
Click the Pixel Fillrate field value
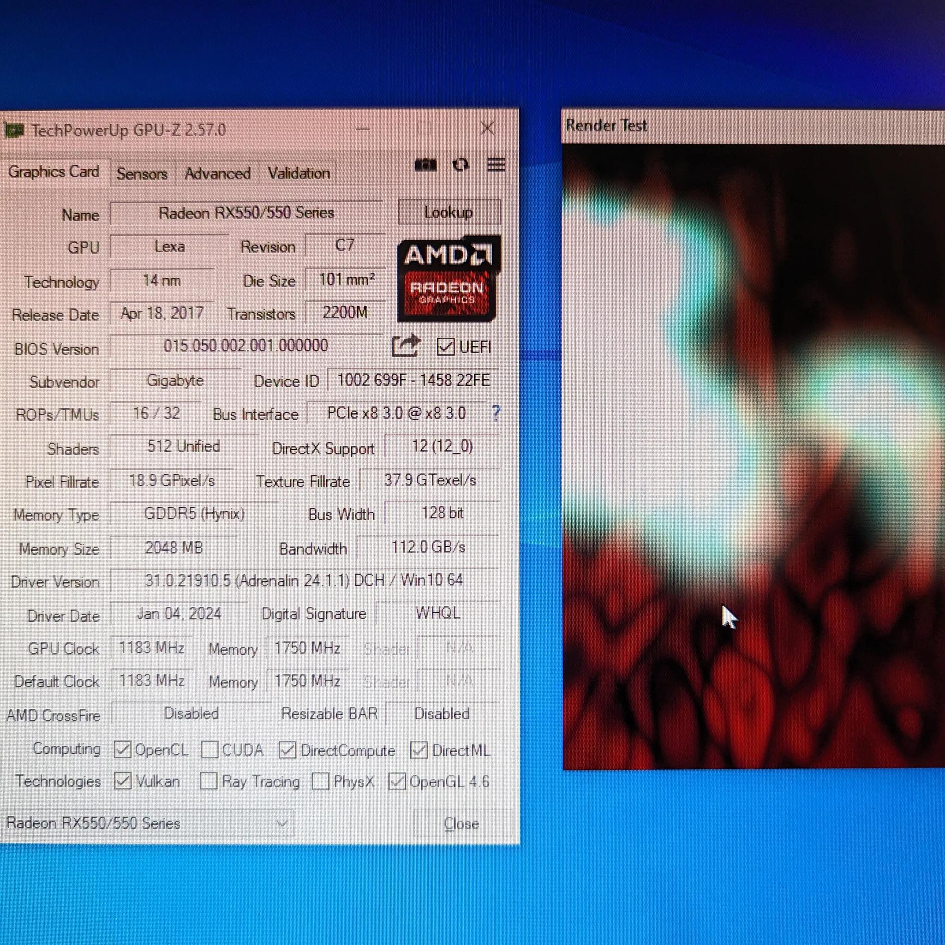tap(172, 480)
